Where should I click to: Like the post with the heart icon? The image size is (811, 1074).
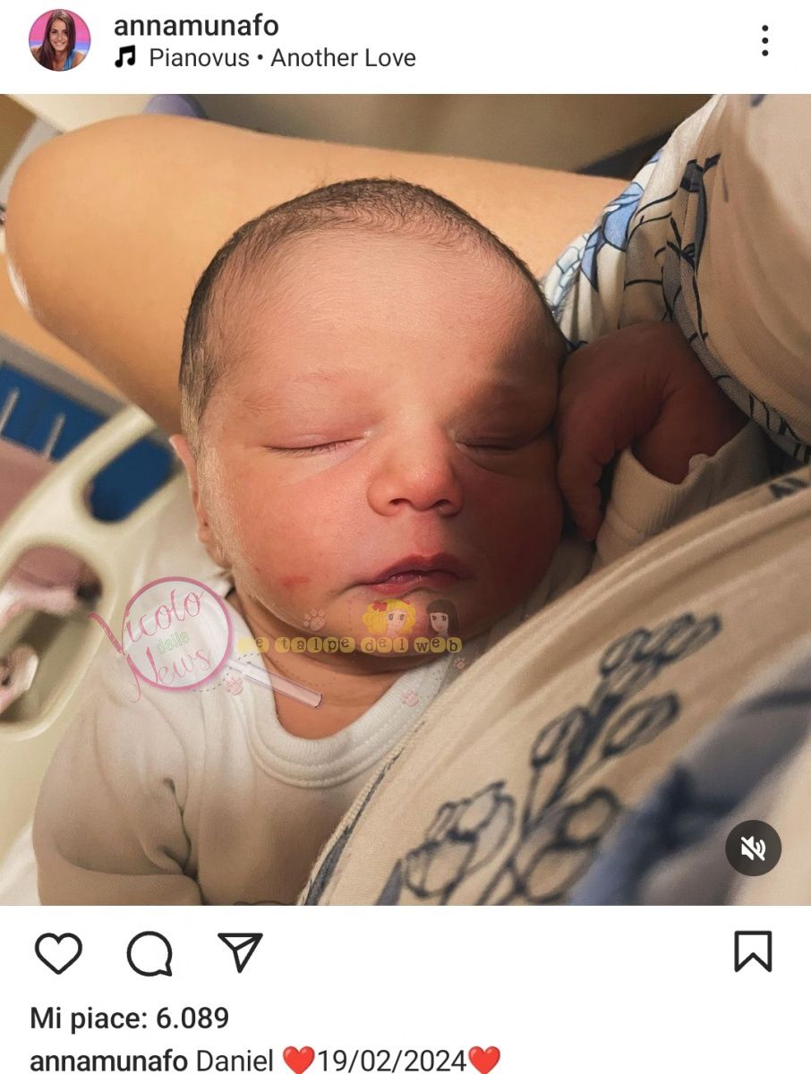[59, 952]
